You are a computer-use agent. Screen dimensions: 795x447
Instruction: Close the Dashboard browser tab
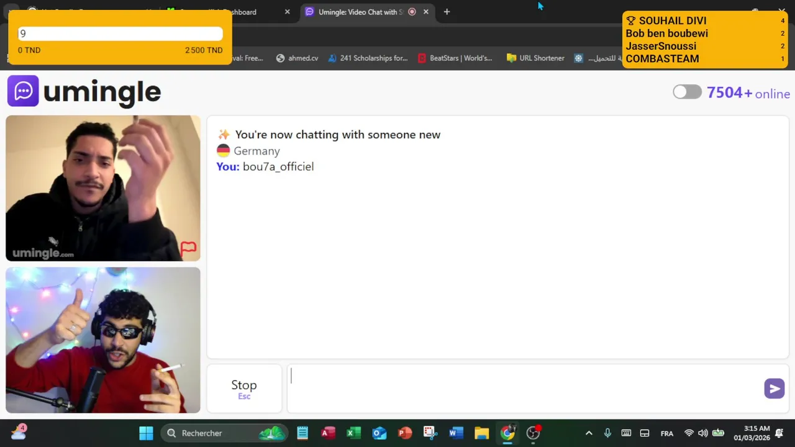pos(287,12)
